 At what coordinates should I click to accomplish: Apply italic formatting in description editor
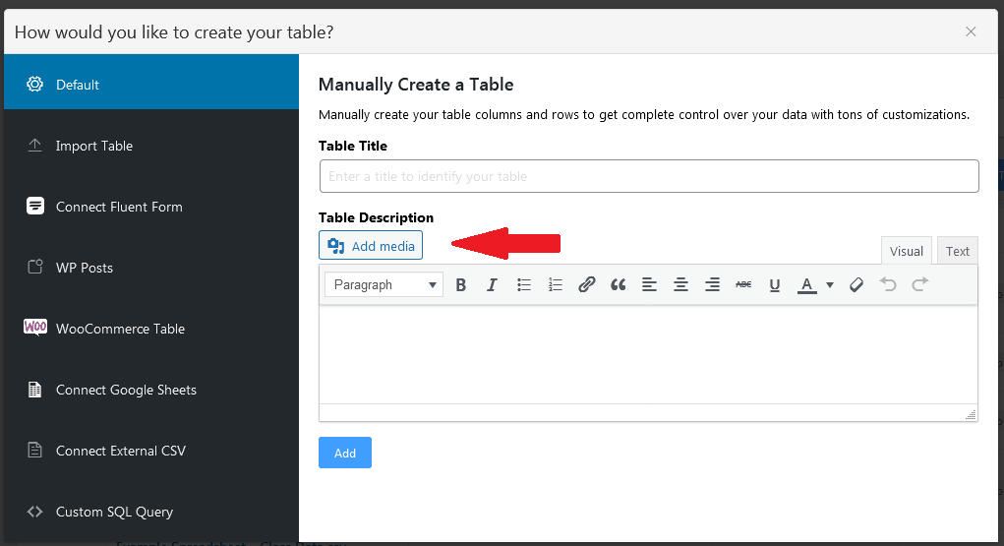[492, 285]
